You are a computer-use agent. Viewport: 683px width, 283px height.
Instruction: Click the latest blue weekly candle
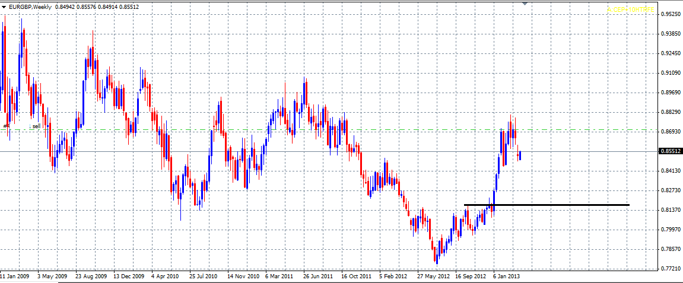click(x=520, y=155)
